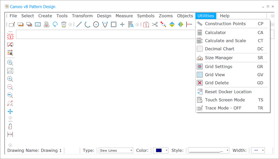Open Size Manager from the menu
Viewport: 279px width, 159px height.
233,58
